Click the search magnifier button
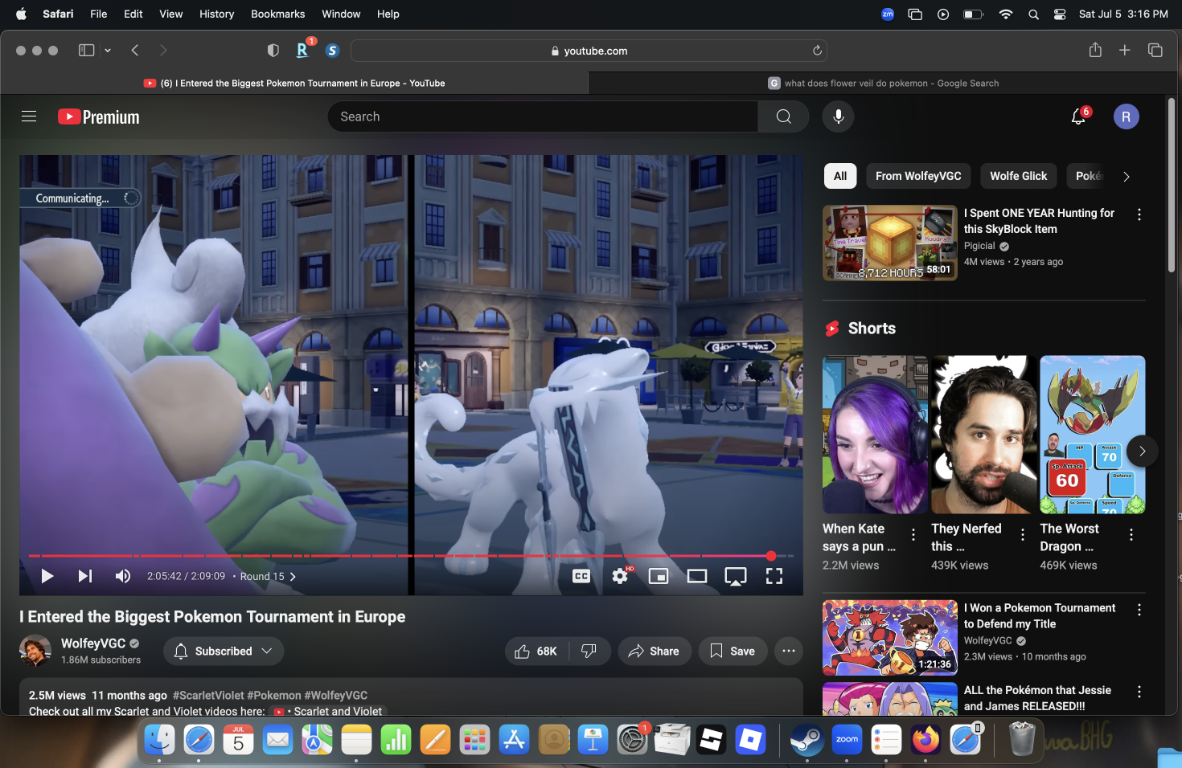This screenshot has width=1182, height=768. pyautogui.click(x=783, y=116)
